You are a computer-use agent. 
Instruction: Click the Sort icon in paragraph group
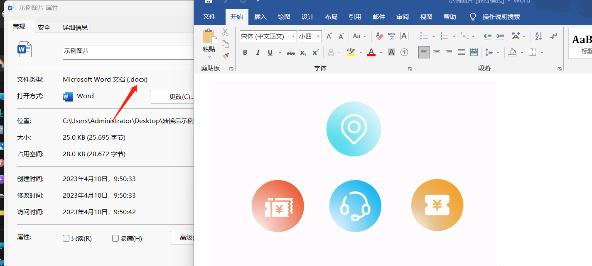tap(538, 36)
